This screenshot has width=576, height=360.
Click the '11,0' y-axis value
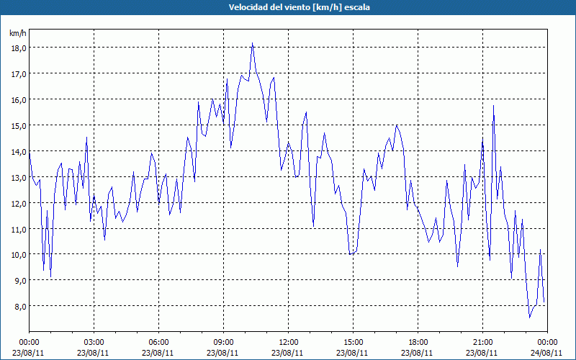click(18, 229)
